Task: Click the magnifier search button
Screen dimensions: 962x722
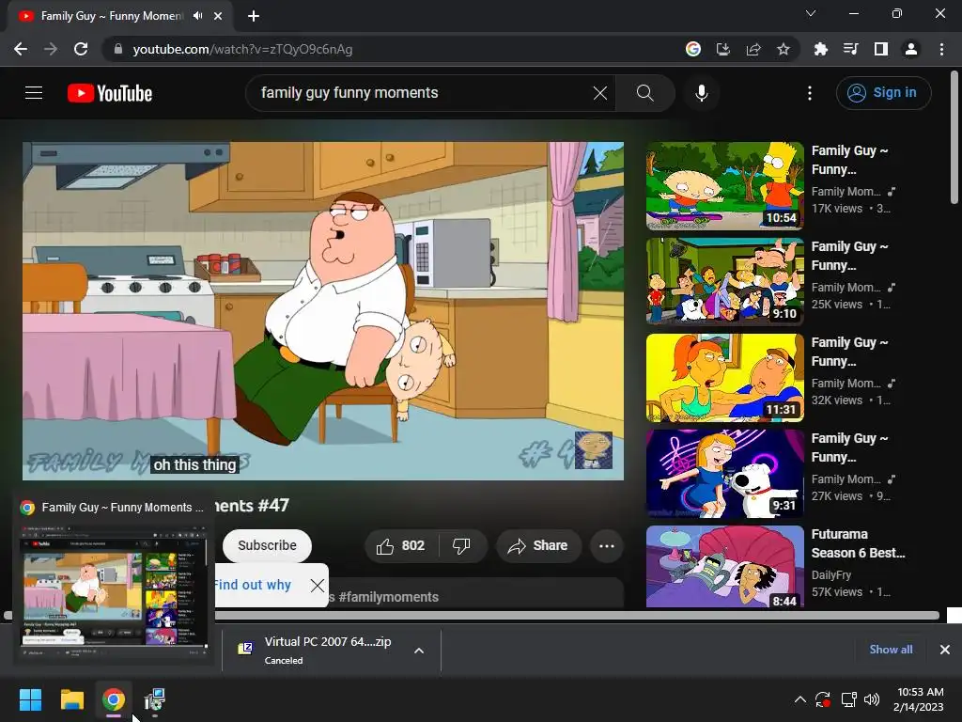Action: click(644, 93)
